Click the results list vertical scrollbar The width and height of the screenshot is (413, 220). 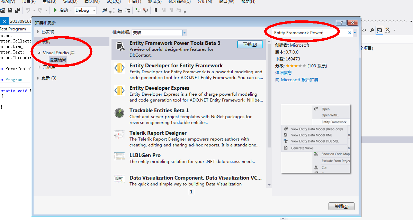click(x=269, y=96)
